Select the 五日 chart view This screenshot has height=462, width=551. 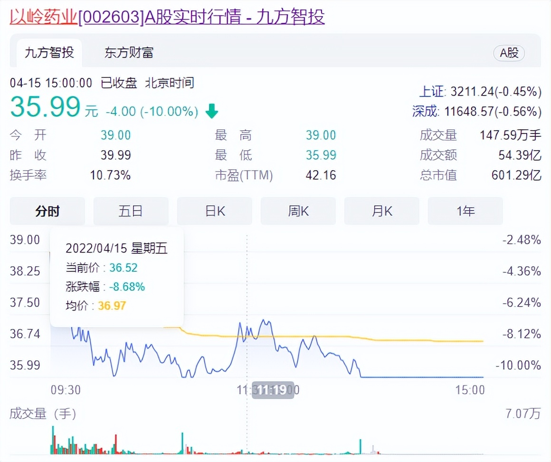click(x=131, y=211)
